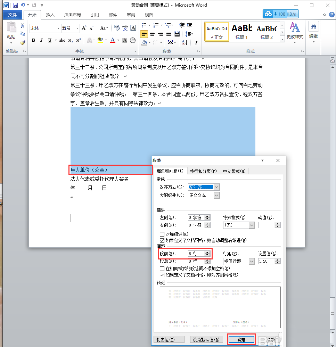Uncheck 如果定义了文档网格，则自动调整右缩进

(162, 240)
